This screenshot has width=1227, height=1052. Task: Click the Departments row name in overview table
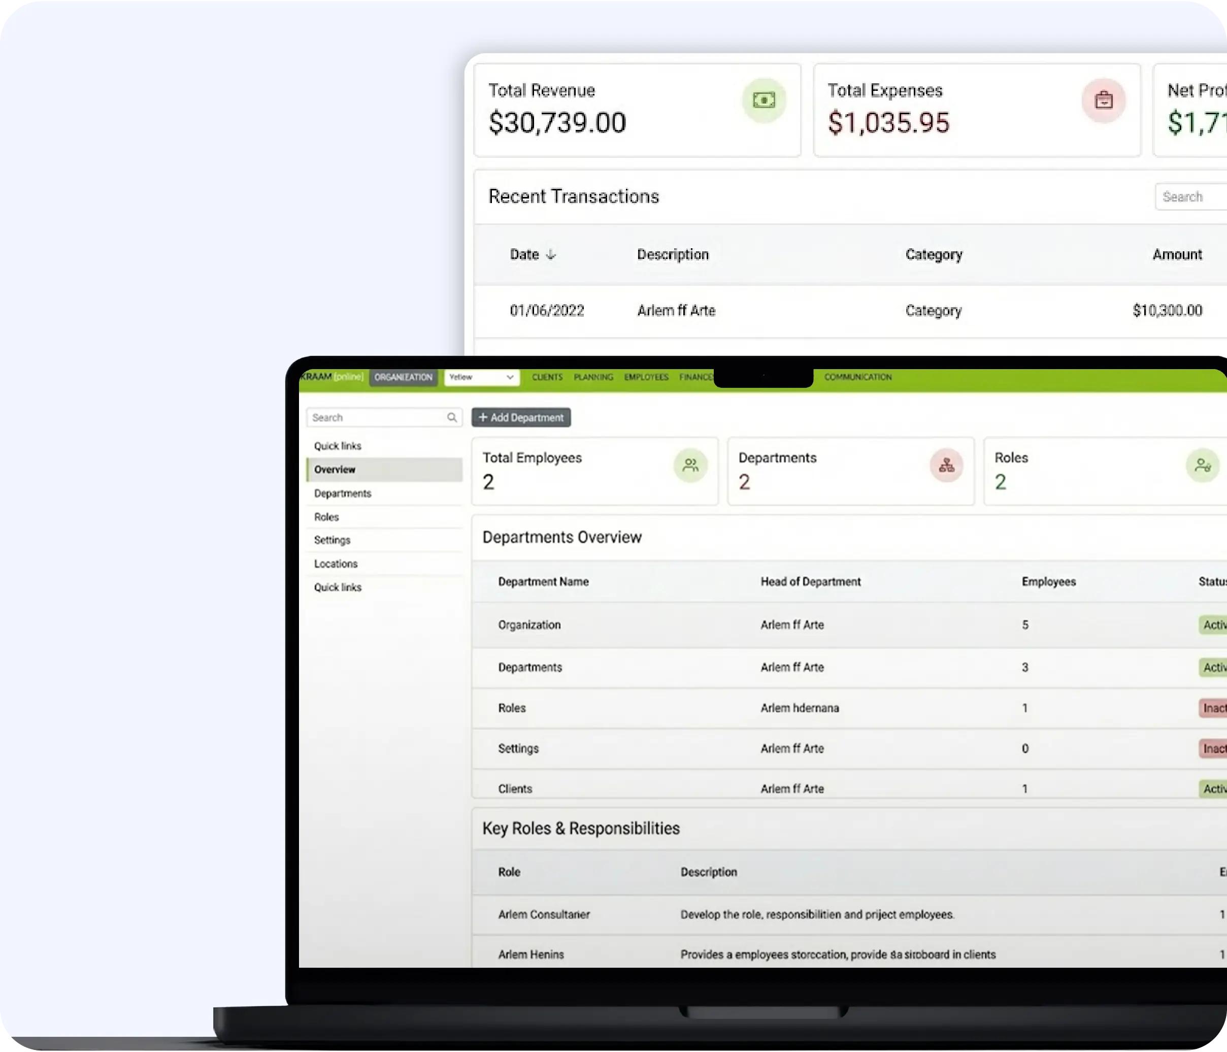[530, 668]
